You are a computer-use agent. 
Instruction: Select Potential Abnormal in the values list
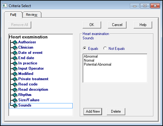pyautogui.click(x=97, y=64)
